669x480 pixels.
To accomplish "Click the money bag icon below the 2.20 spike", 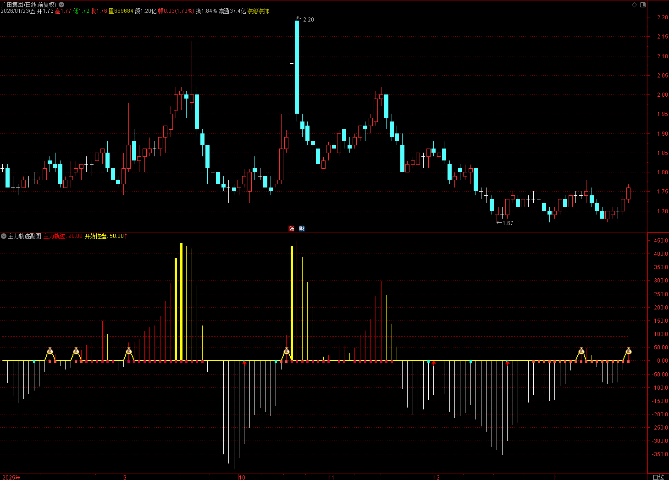I will (x=287, y=351).
